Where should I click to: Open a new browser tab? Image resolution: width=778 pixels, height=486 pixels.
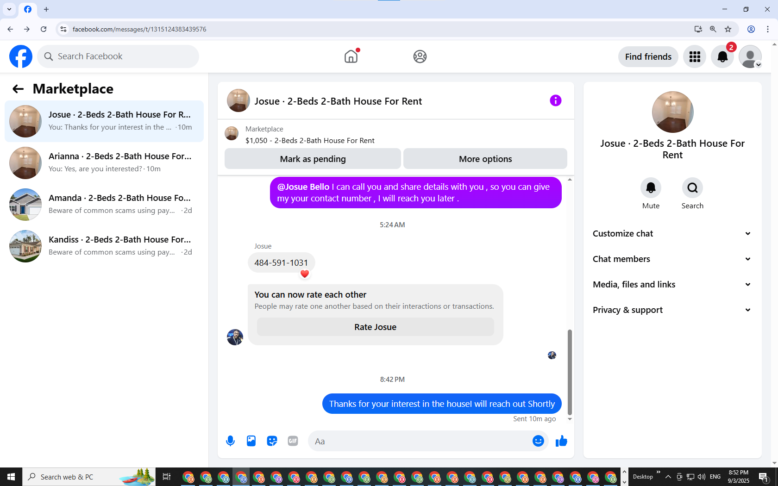tap(46, 9)
